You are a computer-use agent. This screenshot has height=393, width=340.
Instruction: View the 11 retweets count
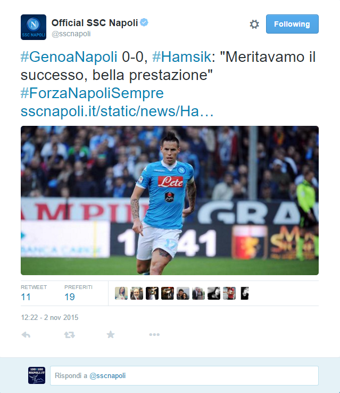[26, 297]
